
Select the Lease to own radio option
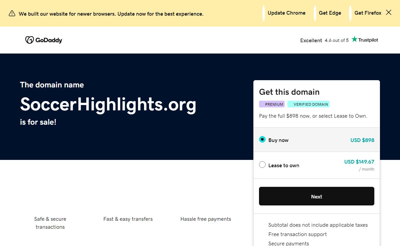tap(262, 165)
